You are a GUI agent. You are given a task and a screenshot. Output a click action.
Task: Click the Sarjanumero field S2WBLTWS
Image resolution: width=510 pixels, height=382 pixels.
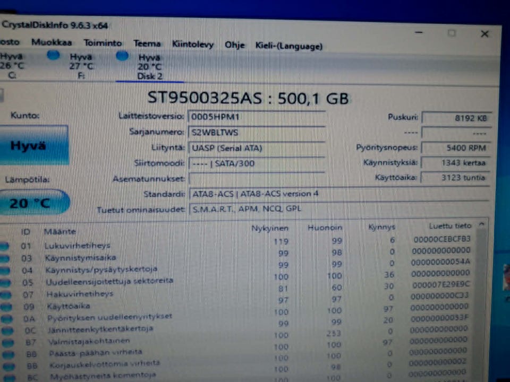coord(257,133)
